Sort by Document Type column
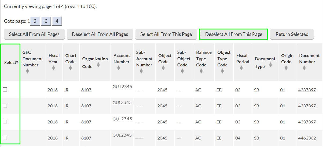Image resolution: width=323 pixels, height=147 pixels. click(x=270, y=65)
